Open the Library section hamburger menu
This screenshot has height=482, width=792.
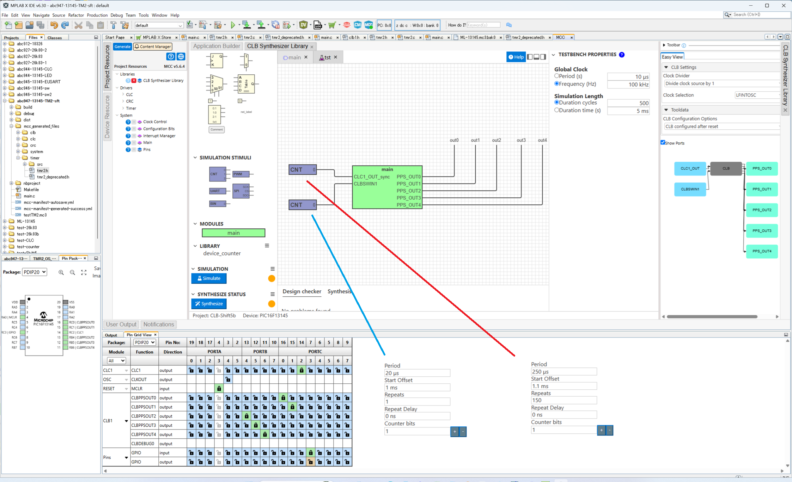[x=267, y=246]
